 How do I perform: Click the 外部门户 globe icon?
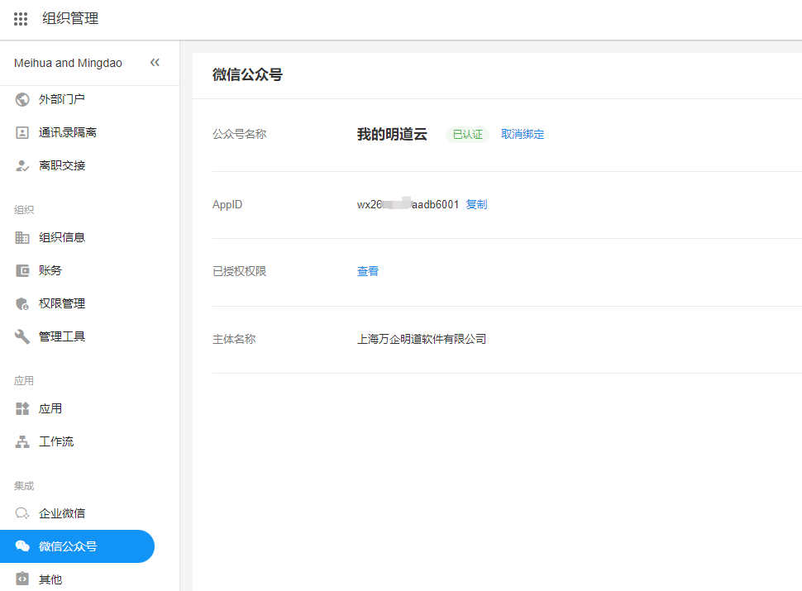click(22, 99)
